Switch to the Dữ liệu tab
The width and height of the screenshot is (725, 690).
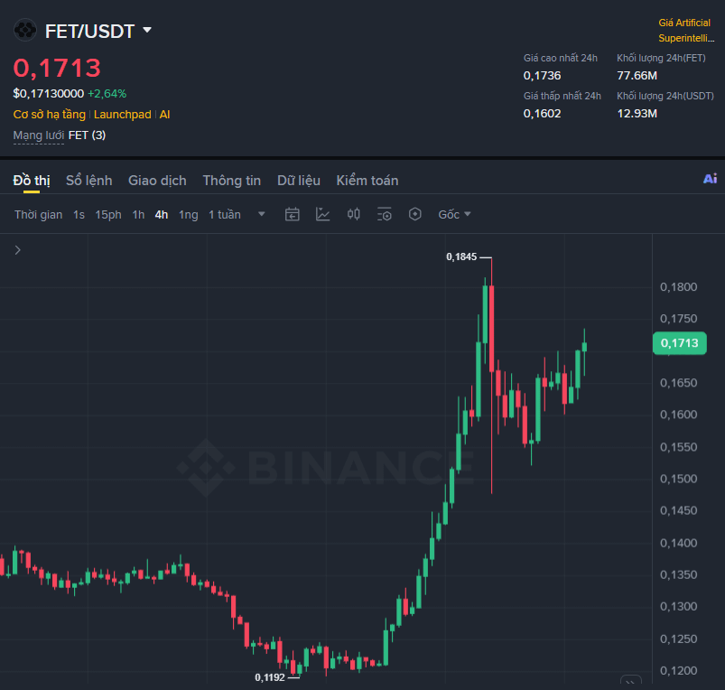point(299,181)
